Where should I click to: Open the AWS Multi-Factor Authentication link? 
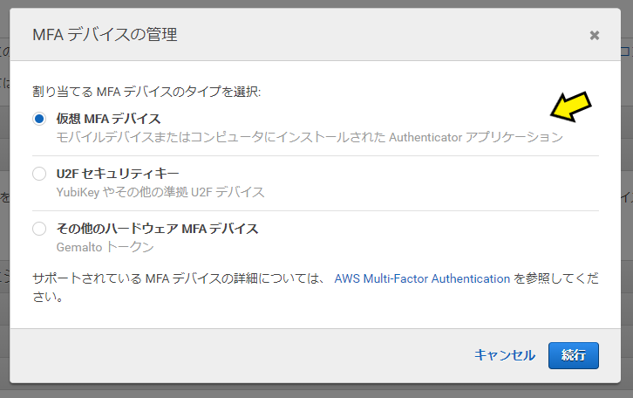point(422,278)
